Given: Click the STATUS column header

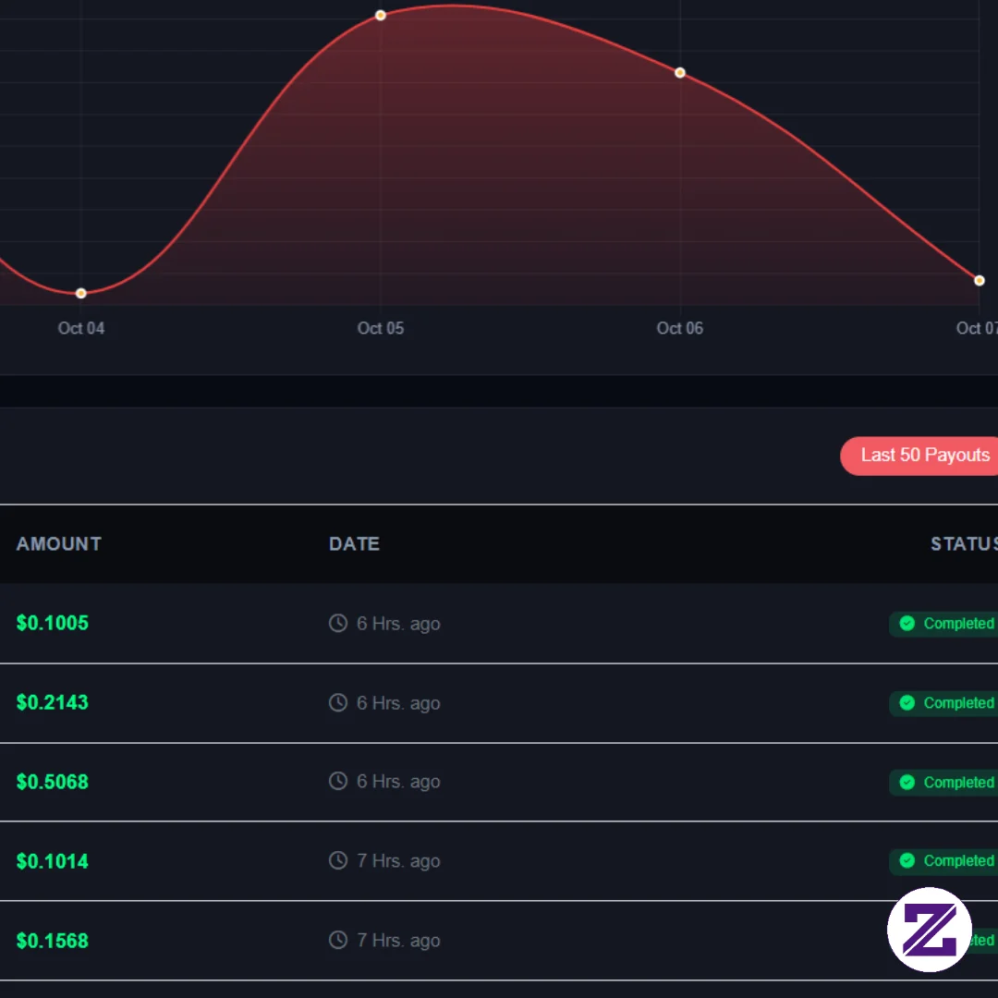Looking at the screenshot, I should point(964,543).
